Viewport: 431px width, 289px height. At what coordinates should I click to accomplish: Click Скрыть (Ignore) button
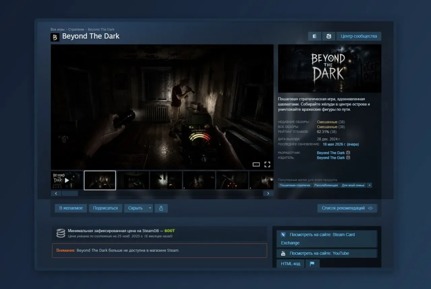[x=135, y=208]
